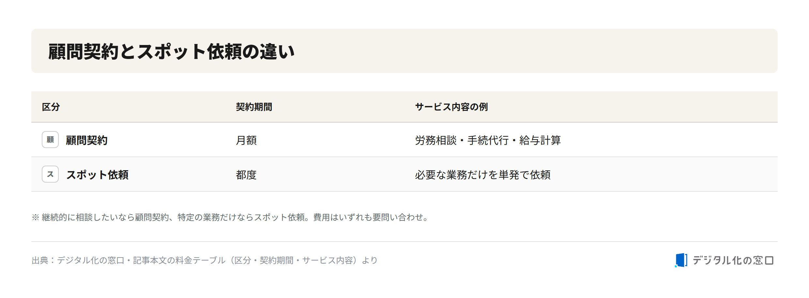Click the 都度 cell
This screenshot has height=298, width=809.
point(246,175)
